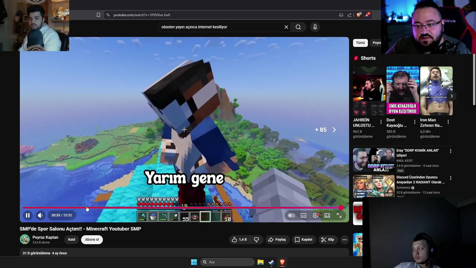Open Brave Shields lion icon

pyautogui.click(x=358, y=15)
